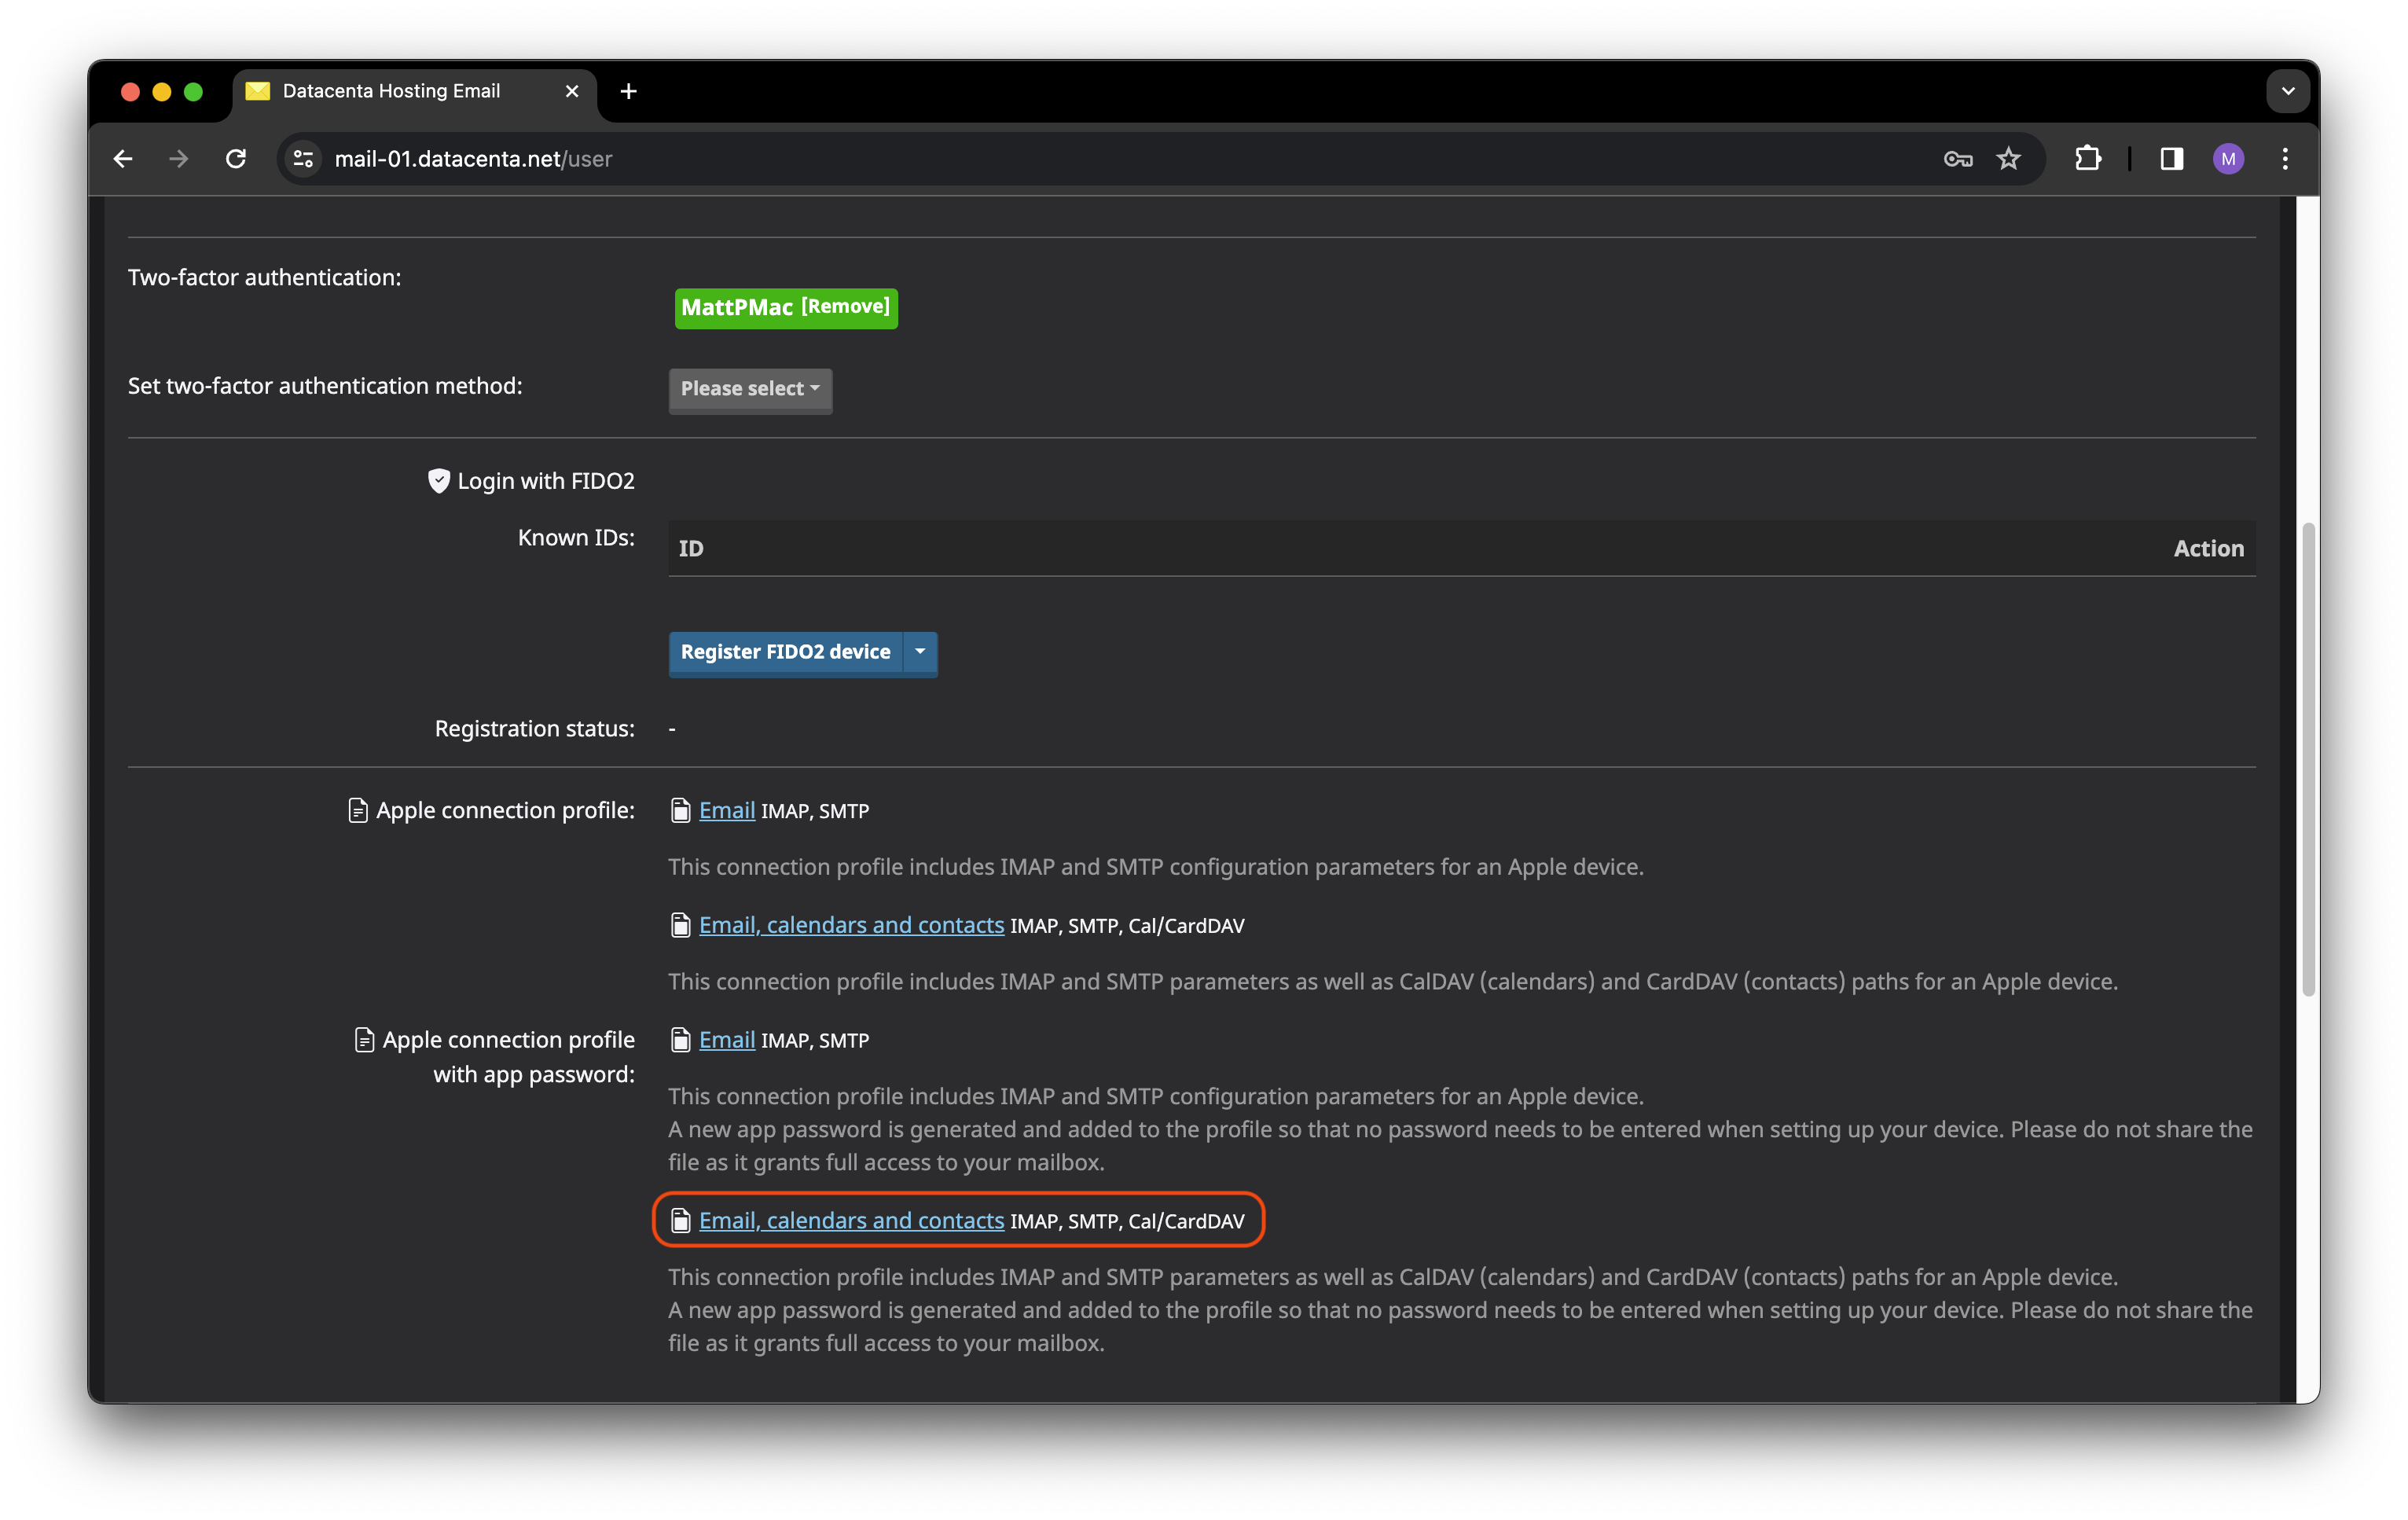
Task: Remove the MattPMac two-factor device
Action: (x=845, y=307)
